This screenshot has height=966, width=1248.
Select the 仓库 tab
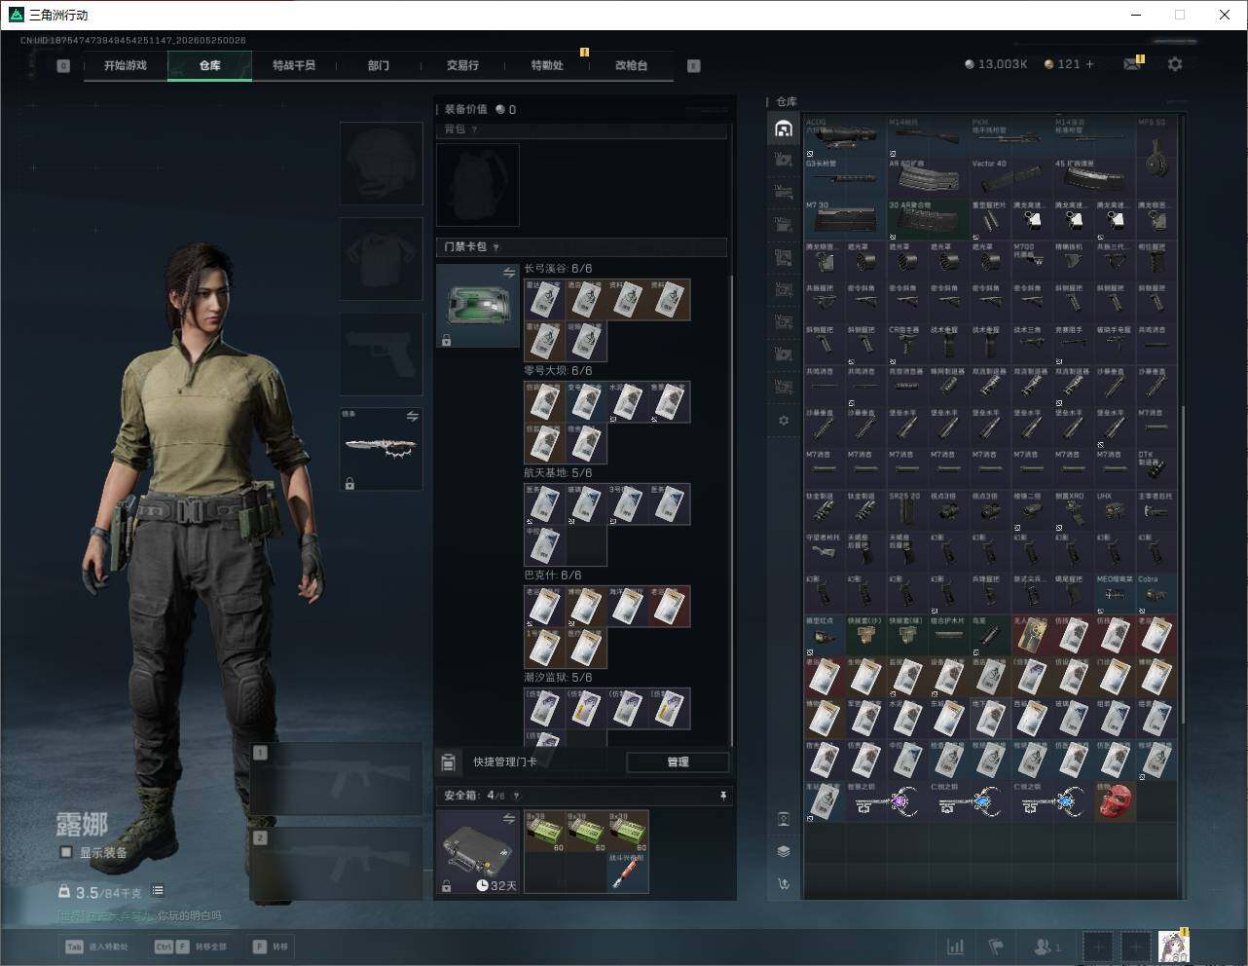[210, 65]
